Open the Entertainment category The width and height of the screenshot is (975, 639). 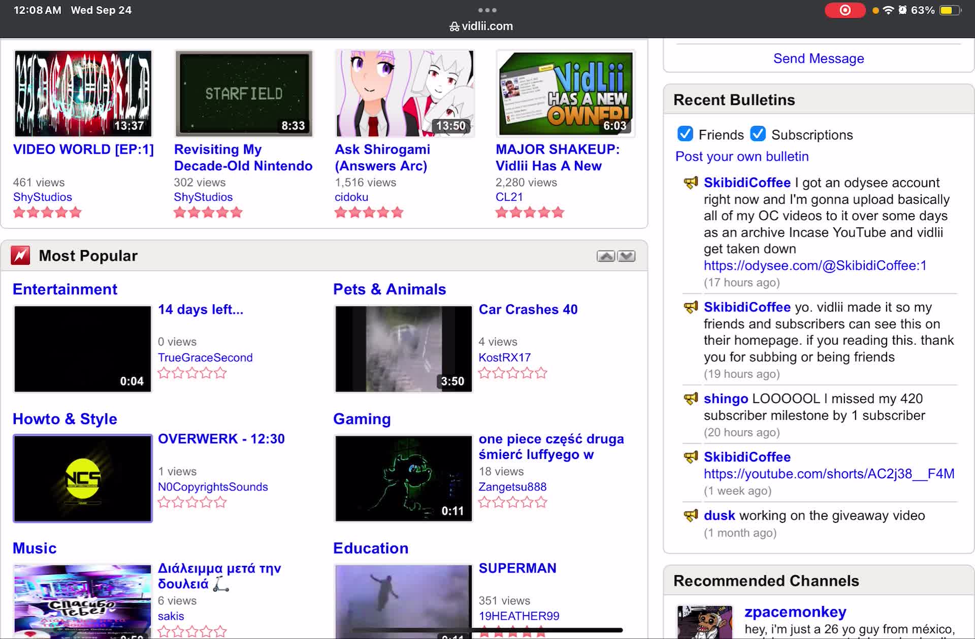tap(65, 289)
